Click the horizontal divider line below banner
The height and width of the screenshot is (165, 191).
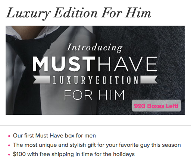(95, 125)
